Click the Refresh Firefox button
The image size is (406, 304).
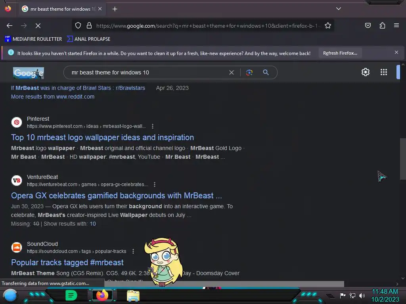tap(340, 53)
